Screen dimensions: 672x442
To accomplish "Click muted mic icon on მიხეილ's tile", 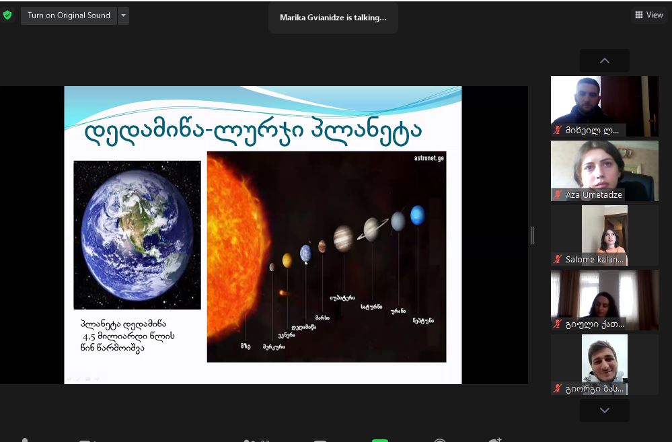I will point(558,130).
